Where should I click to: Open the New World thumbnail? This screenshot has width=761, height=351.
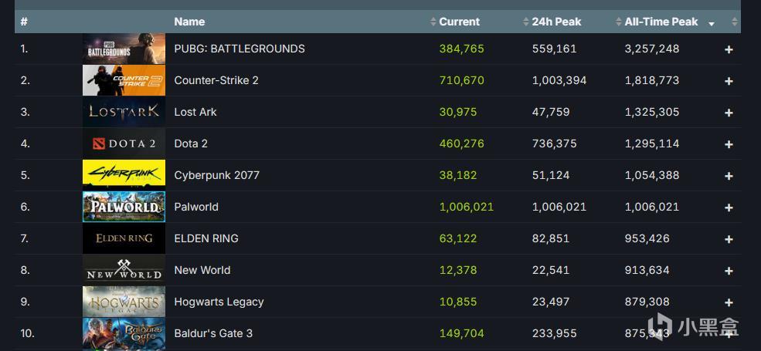124,270
